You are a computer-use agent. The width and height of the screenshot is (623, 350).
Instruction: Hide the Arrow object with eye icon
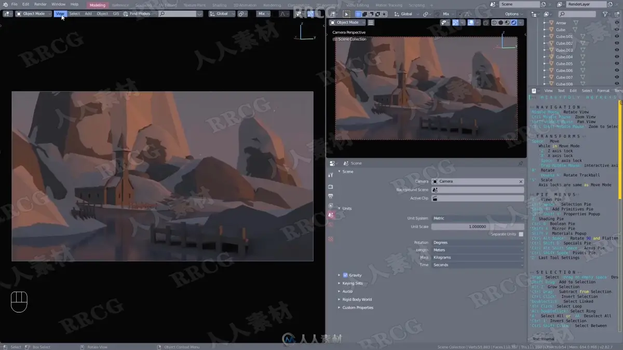[617, 23]
